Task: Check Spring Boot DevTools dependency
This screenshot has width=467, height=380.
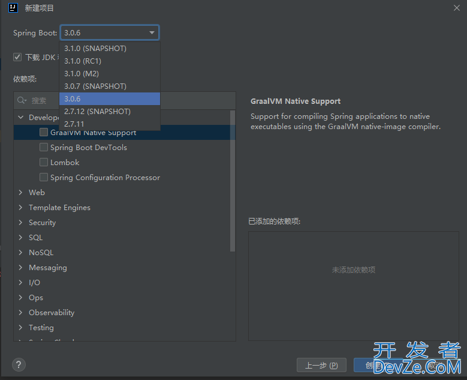Action: [44, 147]
